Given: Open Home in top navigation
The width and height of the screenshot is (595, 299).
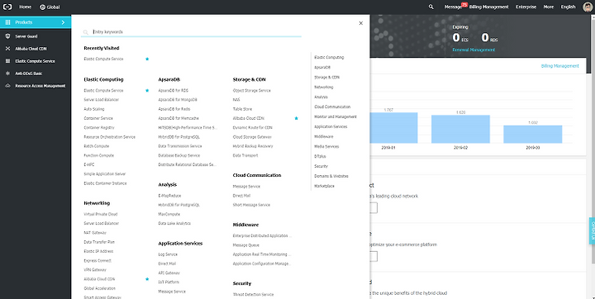Looking at the screenshot, I should pyautogui.click(x=25, y=7).
